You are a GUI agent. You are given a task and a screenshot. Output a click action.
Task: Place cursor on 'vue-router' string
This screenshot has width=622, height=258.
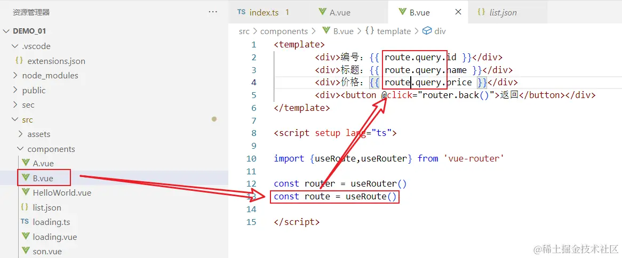474,158
